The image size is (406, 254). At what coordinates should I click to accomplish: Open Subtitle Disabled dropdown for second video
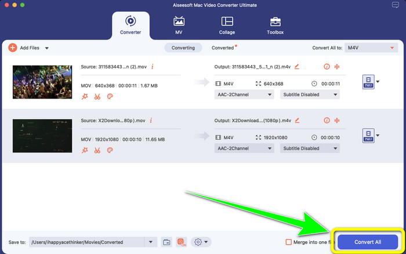[x=310, y=148]
